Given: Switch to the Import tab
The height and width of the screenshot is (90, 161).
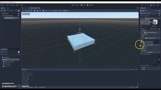Looking at the screenshot, I should 8,8.
